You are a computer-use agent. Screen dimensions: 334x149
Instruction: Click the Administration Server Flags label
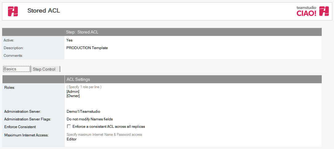[28, 119]
